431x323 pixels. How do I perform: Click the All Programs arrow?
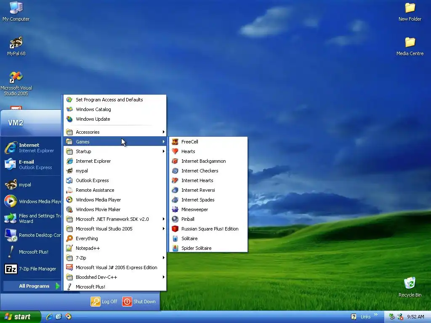[x=57, y=286]
